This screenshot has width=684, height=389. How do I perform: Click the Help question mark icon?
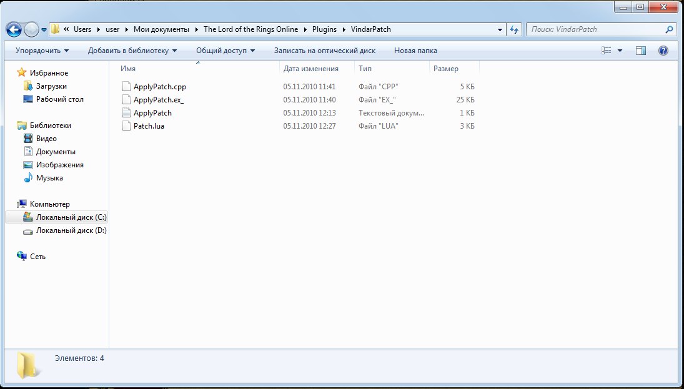(663, 51)
